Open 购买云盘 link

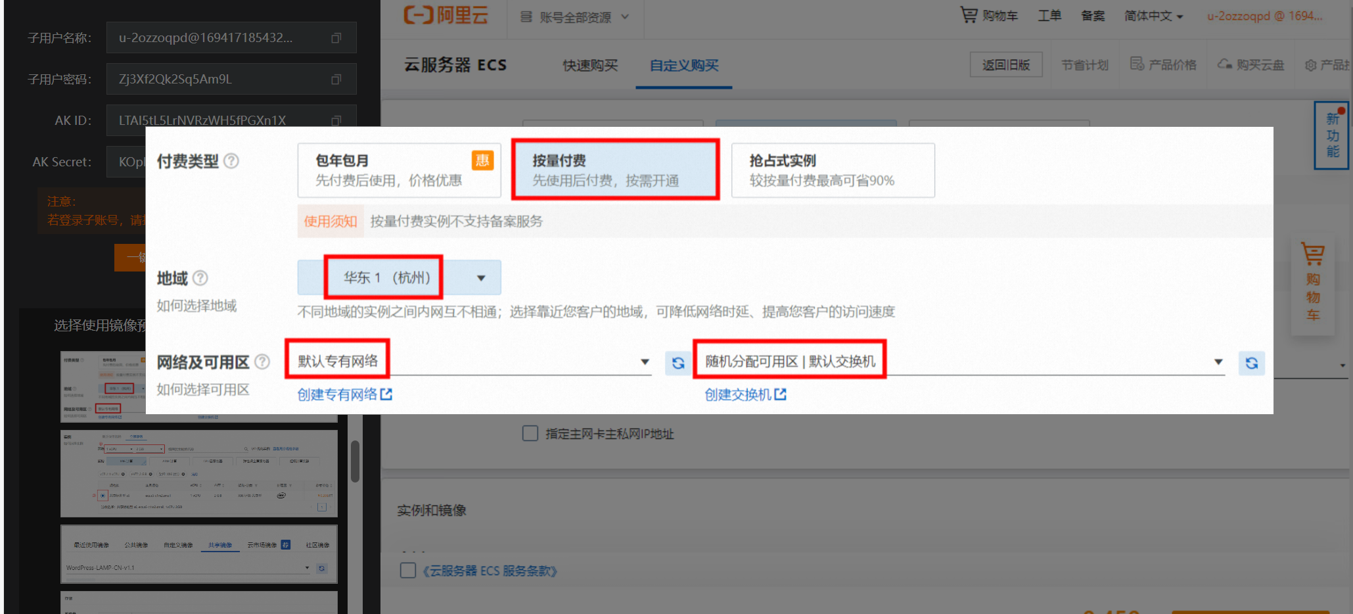click(x=1250, y=64)
